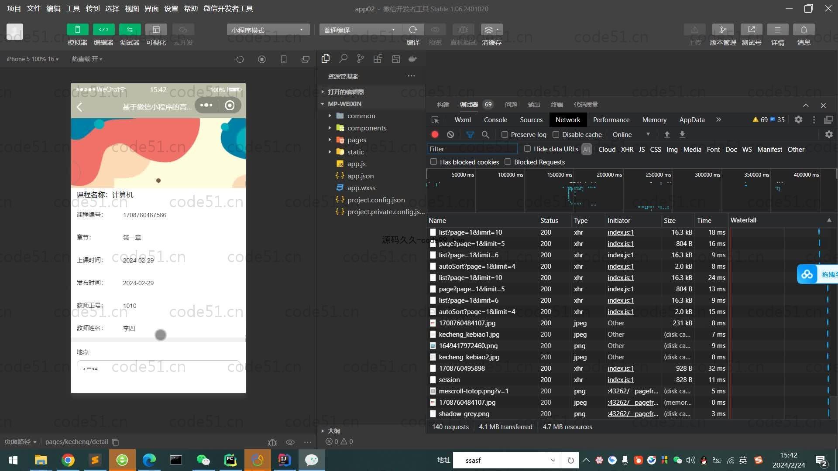Open the source control branch icon

[360, 58]
